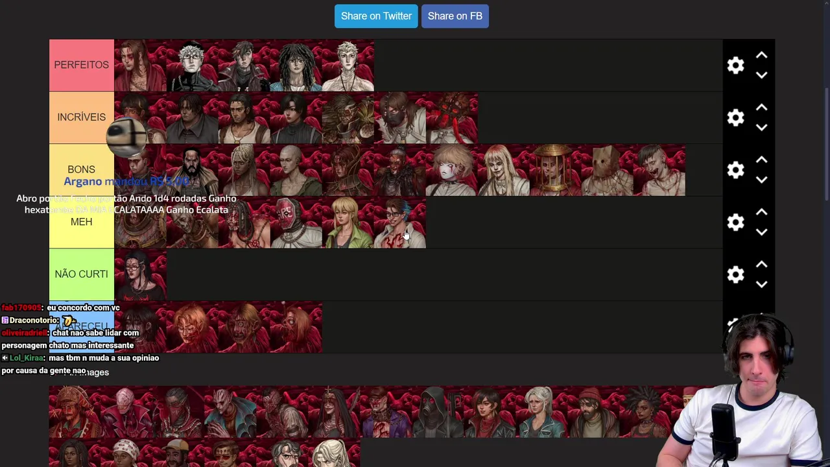Move NÃO CURTI tier down with arrow
Image resolution: width=830 pixels, height=467 pixels.
761,285
